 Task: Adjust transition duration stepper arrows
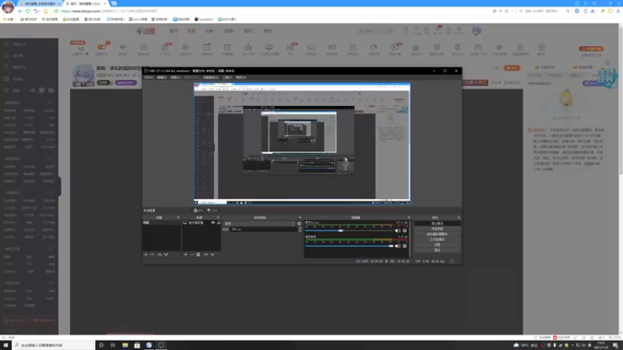click(x=300, y=229)
